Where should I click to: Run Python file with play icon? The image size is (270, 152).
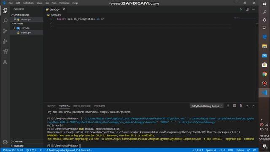[x=241, y=9]
